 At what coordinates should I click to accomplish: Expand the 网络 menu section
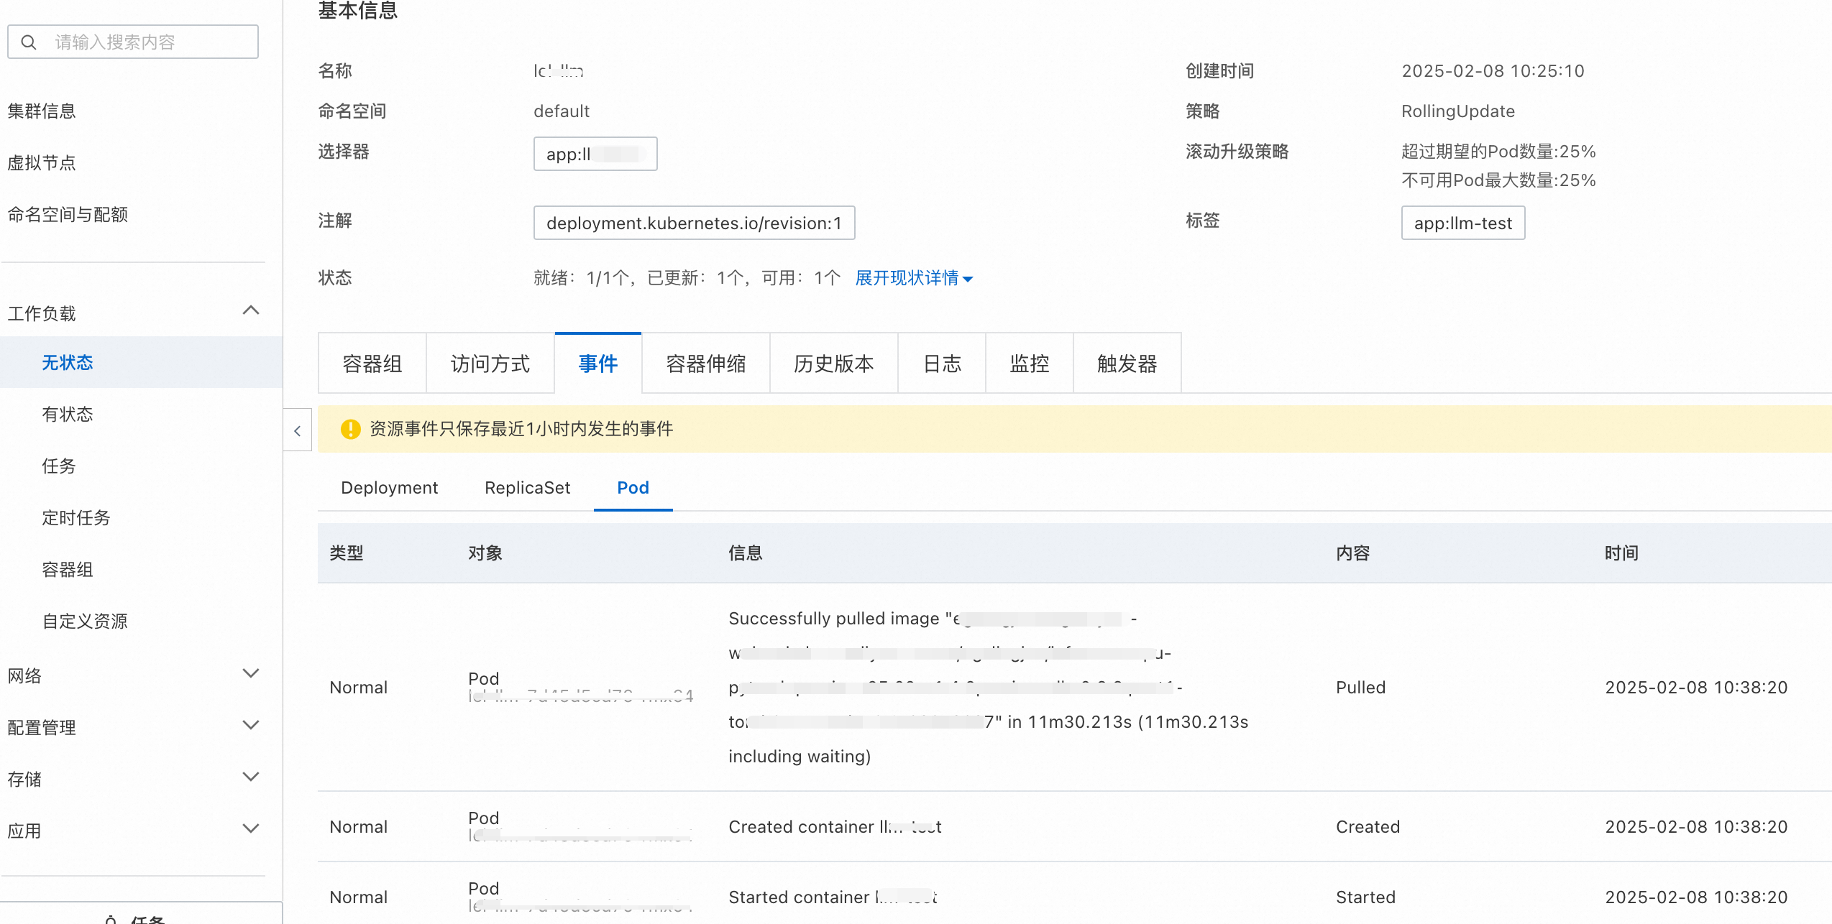(x=250, y=674)
